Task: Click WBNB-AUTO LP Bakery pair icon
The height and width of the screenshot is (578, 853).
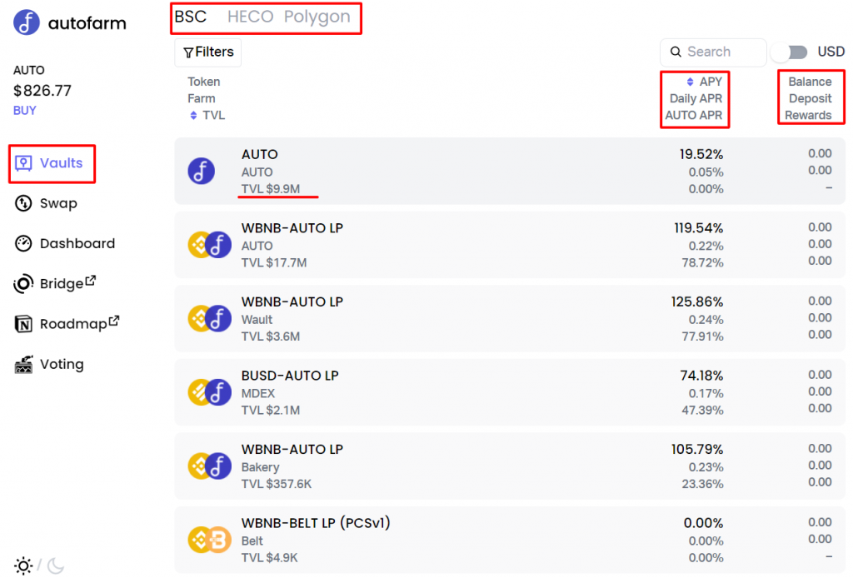Action: click(209, 466)
